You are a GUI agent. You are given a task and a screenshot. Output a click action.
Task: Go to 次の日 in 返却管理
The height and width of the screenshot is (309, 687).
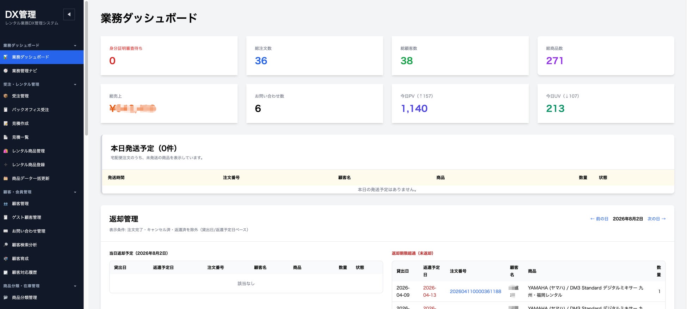click(657, 219)
